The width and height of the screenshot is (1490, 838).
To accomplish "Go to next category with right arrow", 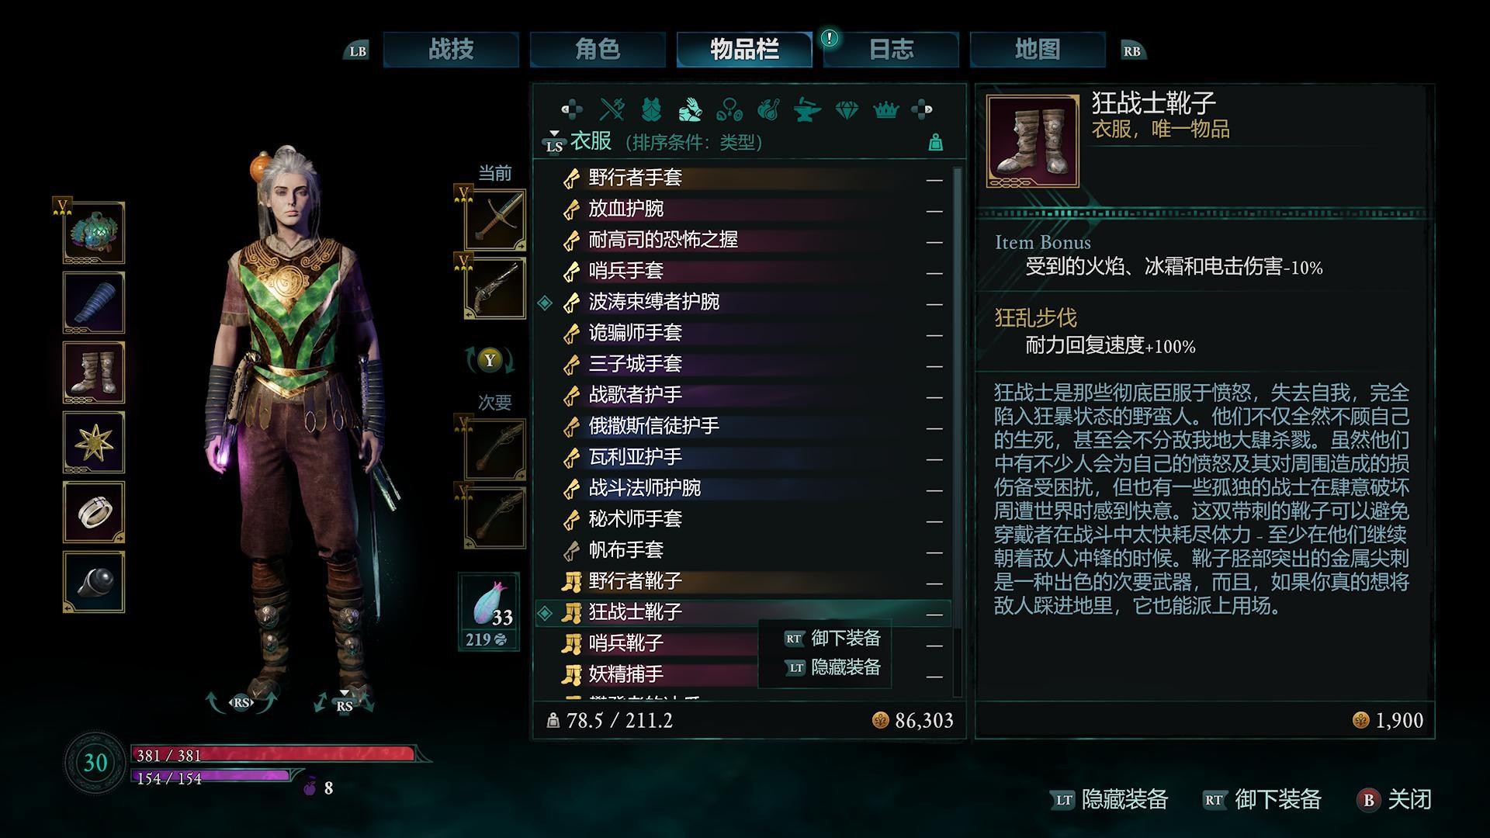I will [922, 109].
